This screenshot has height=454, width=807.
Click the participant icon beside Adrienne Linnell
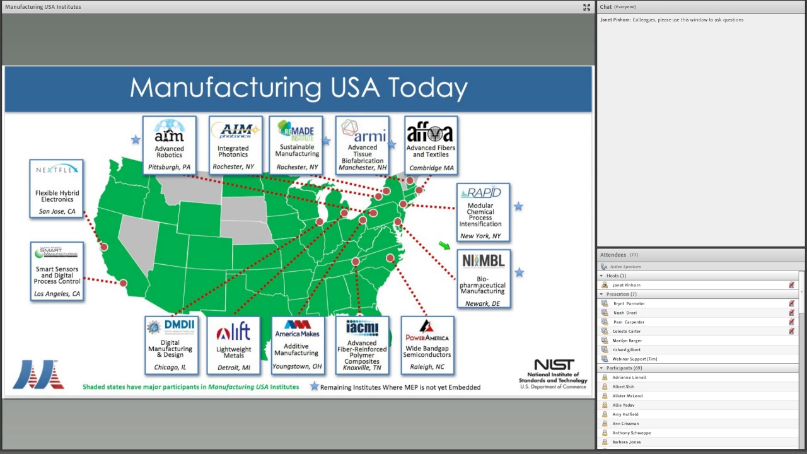pyautogui.click(x=605, y=378)
